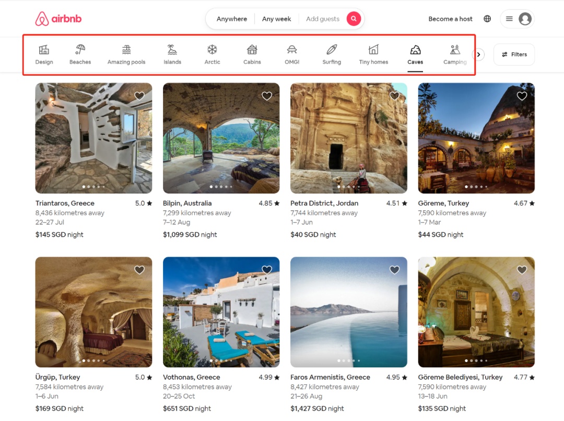Image resolution: width=564 pixels, height=421 pixels.
Task: Open the Petra District, Jordan photo
Action: (x=348, y=138)
